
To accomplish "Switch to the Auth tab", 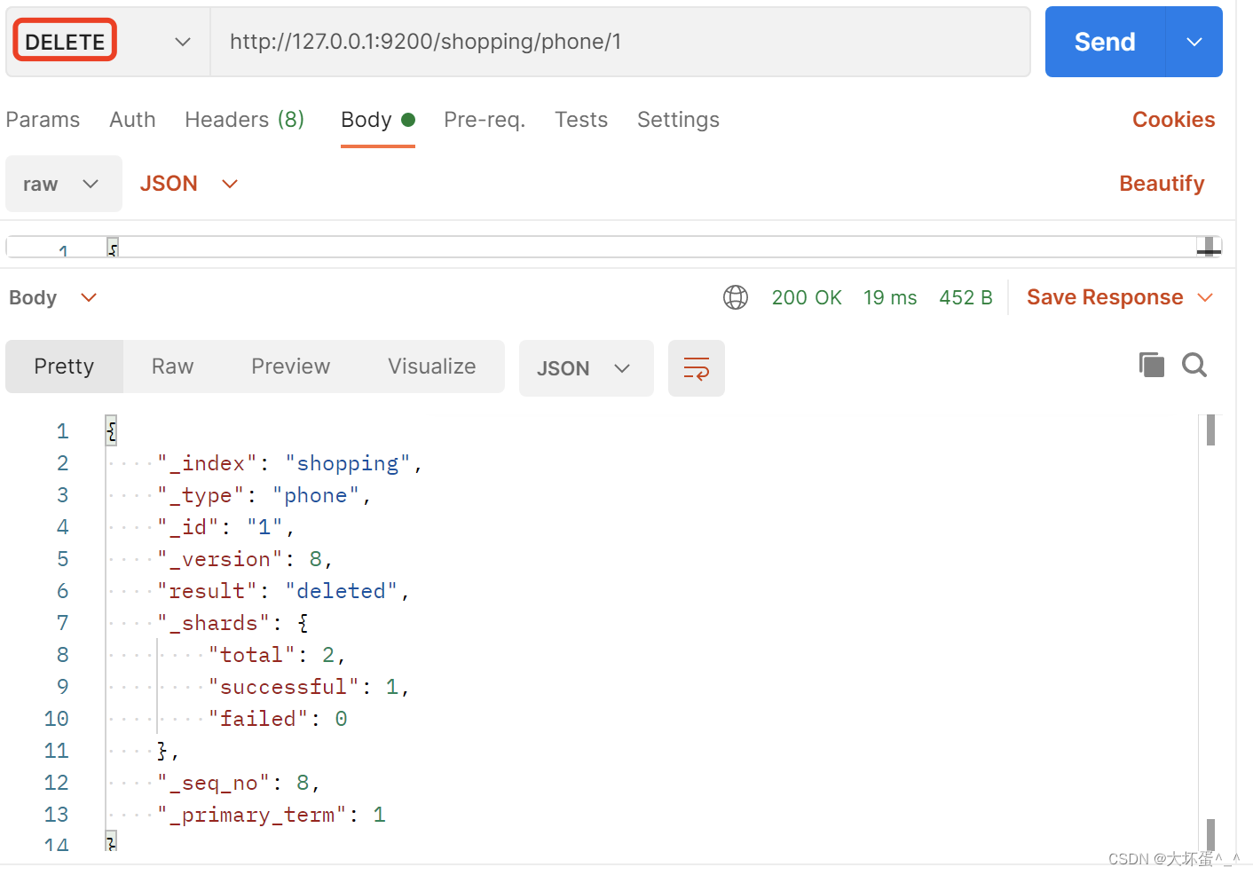I will pyautogui.click(x=132, y=120).
